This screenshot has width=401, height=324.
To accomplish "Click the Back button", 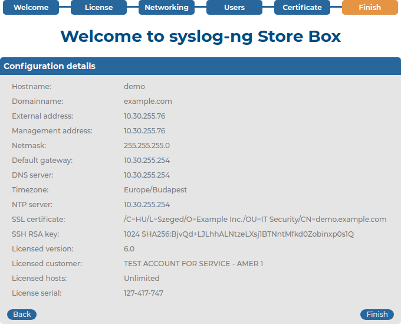I will point(22,315).
